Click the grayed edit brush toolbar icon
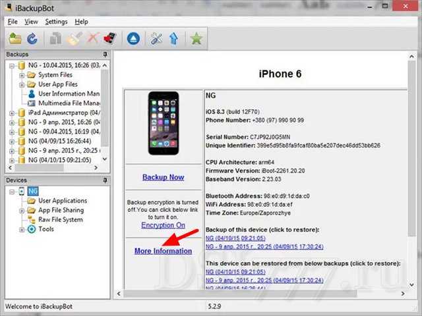The image size is (422, 316). (x=75, y=38)
